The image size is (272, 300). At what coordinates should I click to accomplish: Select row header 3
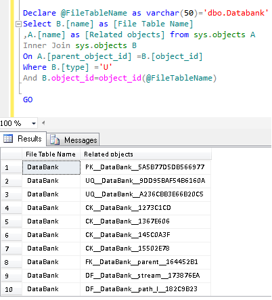12,194
